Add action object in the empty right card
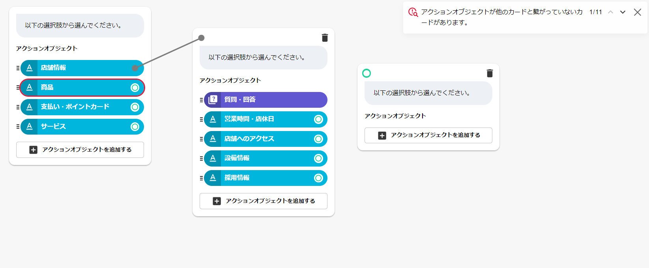Screen dimensions: 649x268 428,135
